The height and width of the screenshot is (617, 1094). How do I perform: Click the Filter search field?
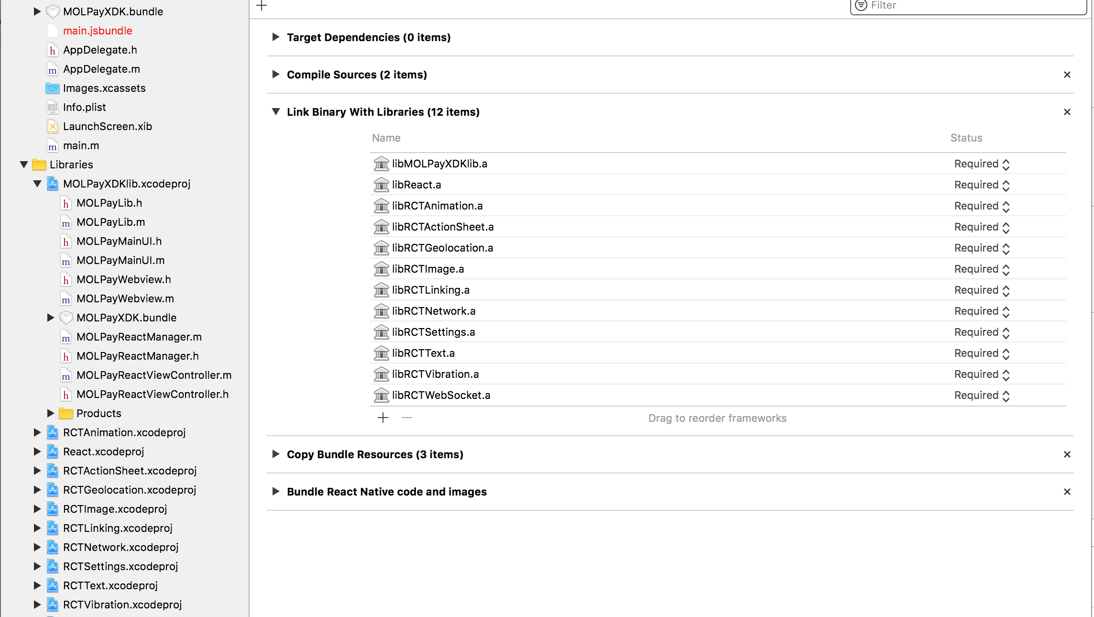click(x=968, y=6)
